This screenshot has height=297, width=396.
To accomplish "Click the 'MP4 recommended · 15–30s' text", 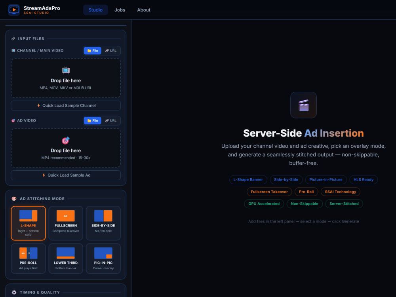I will pyautogui.click(x=66, y=158).
